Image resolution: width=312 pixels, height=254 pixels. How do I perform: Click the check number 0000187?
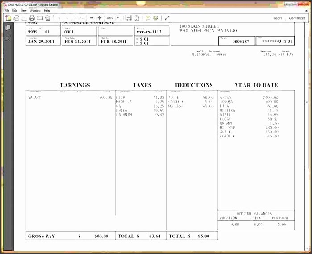(x=241, y=42)
